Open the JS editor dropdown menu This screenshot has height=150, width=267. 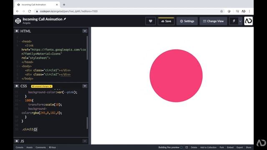point(85,141)
